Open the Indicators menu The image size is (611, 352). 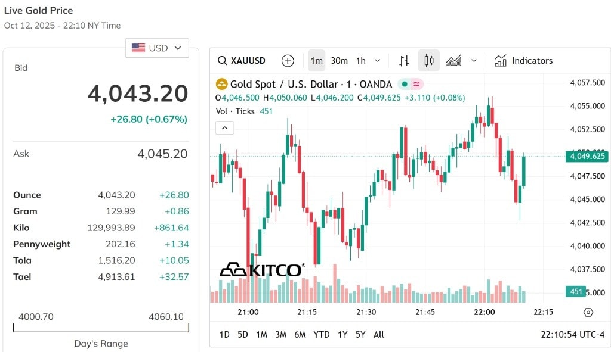523,61
